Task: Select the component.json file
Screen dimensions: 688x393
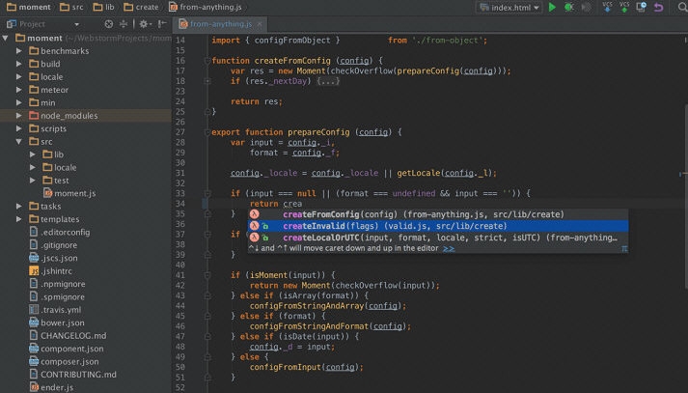Action: [67, 349]
